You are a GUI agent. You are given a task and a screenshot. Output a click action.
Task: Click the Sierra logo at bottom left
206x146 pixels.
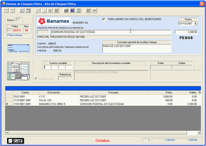(16, 141)
